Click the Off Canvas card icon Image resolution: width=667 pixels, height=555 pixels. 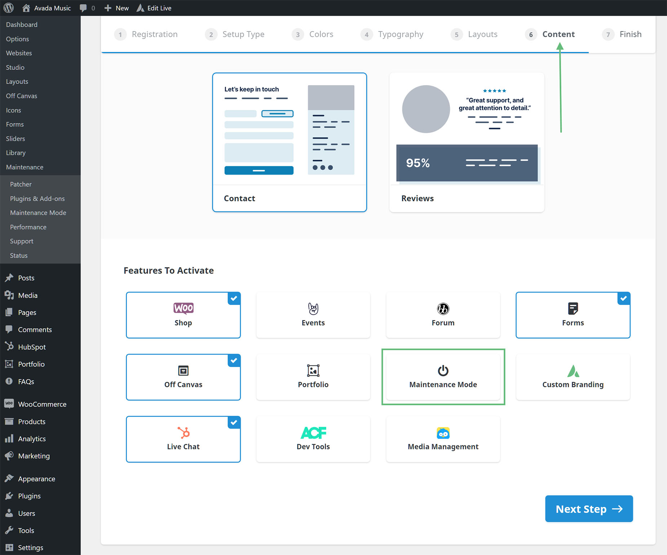tap(183, 370)
